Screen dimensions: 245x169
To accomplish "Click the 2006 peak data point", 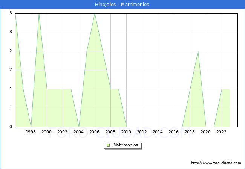I will pos(95,14).
